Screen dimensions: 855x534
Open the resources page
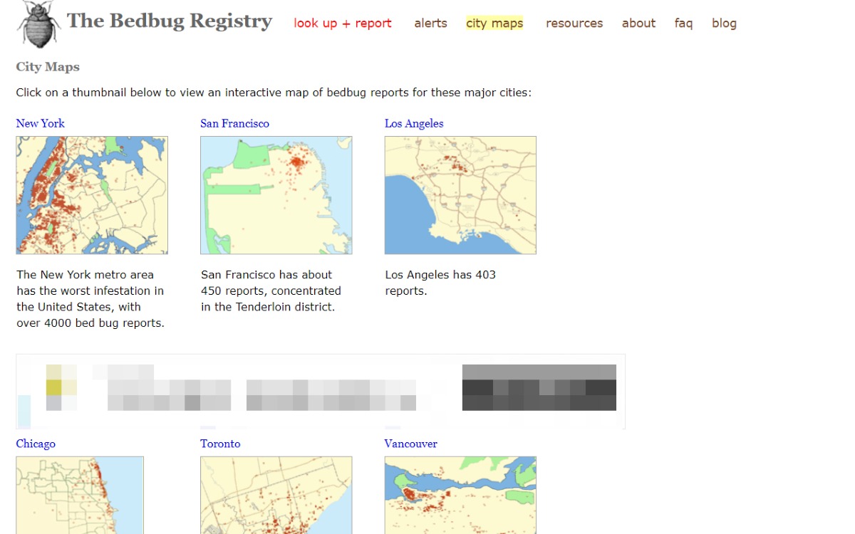[574, 23]
